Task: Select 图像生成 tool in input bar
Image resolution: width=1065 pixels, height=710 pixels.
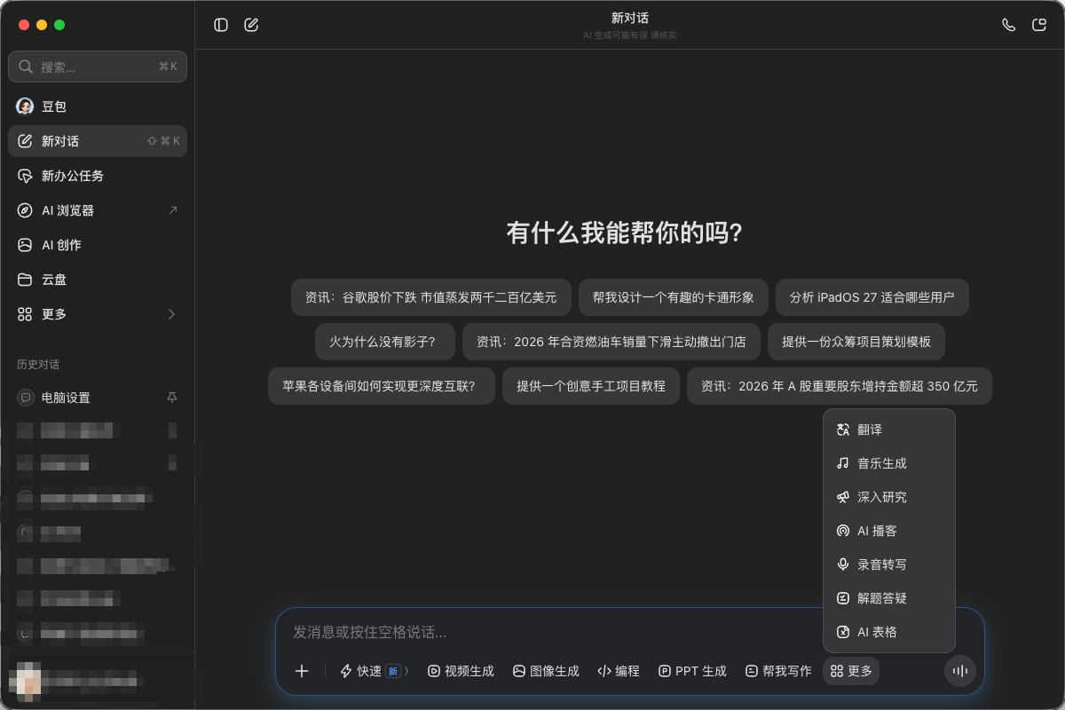Action: point(546,671)
